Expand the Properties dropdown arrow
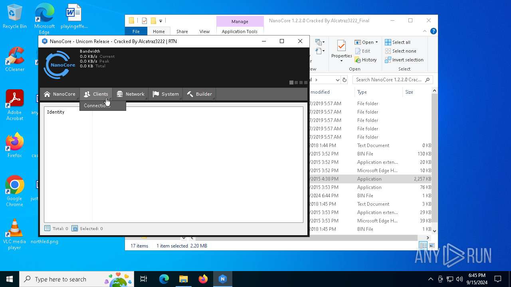511x287 pixels. (x=341, y=61)
